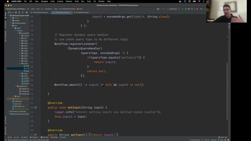Image resolution: width=251 pixels, height=141 pixels.
Task: Expand the media folder
Action: pyautogui.click(x=11, y=21)
